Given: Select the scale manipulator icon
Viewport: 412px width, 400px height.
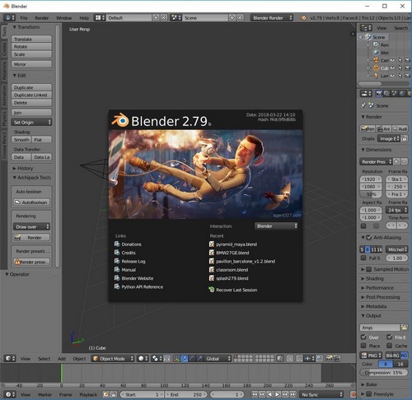Looking at the screenshot, I should coord(199,358).
